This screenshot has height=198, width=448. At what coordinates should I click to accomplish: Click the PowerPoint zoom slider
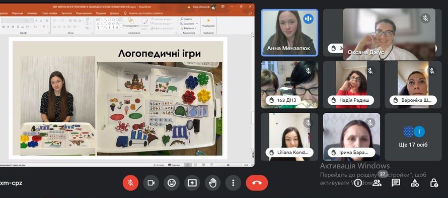pos(229,165)
